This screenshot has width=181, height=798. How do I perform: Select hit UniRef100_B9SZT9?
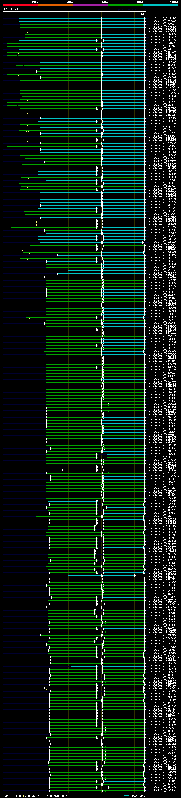point(162,84)
